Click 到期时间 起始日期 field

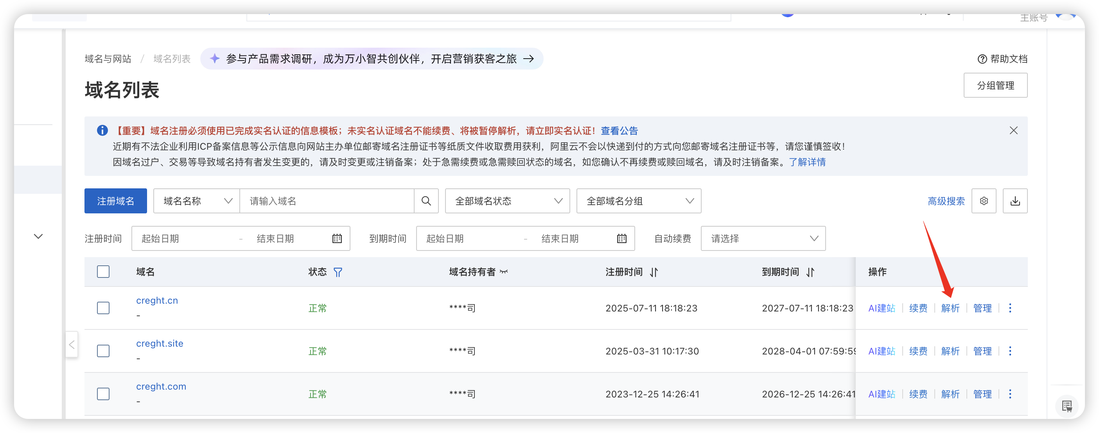point(470,238)
